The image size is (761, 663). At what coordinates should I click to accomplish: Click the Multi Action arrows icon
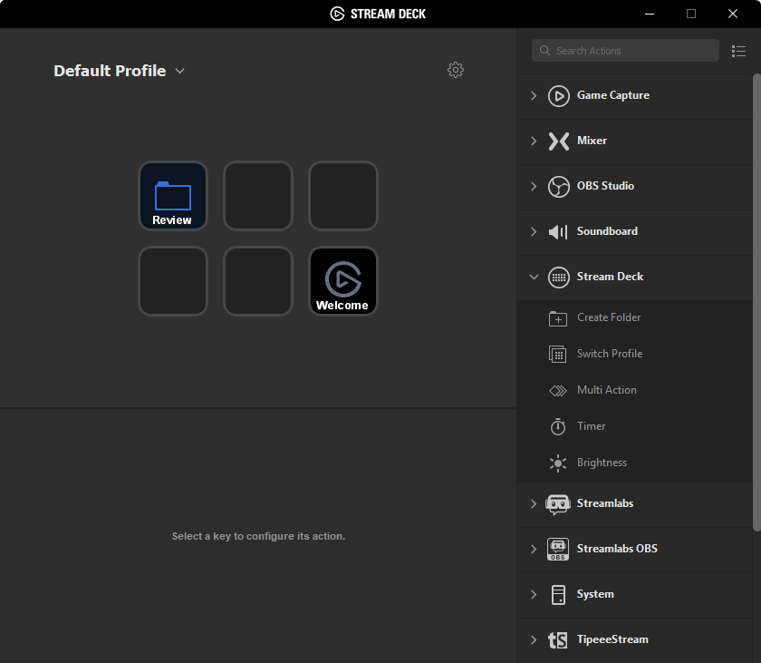pos(558,391)
